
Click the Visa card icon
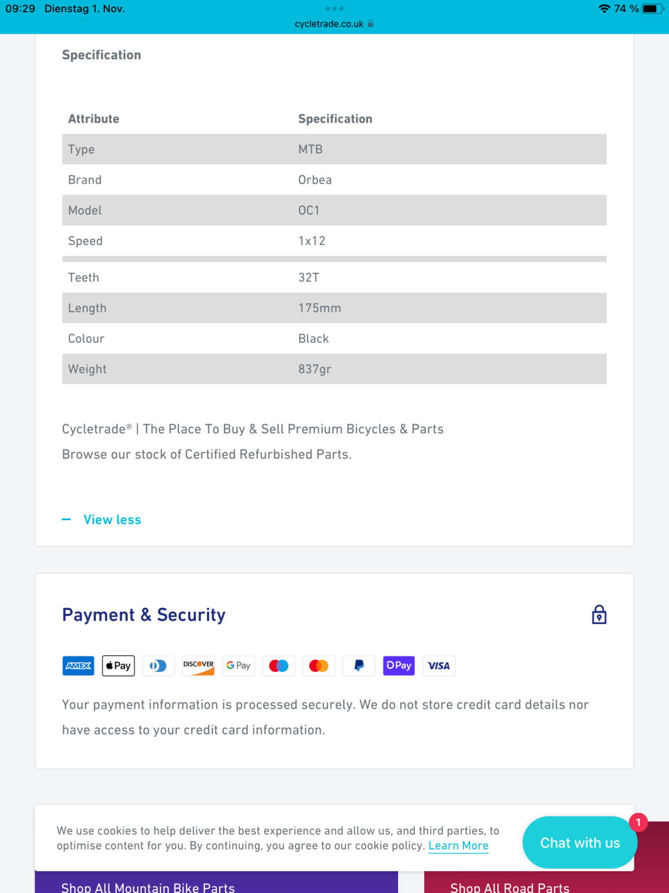click(x=439, y=665)
